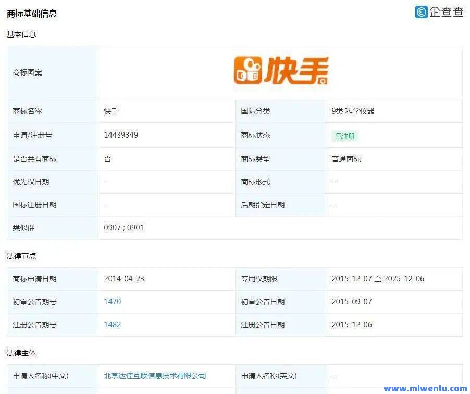Image resolution: width=470 pixels, height=394 pixels.
Task: Click the registration number 14439349
Action: tap(121, 135)
